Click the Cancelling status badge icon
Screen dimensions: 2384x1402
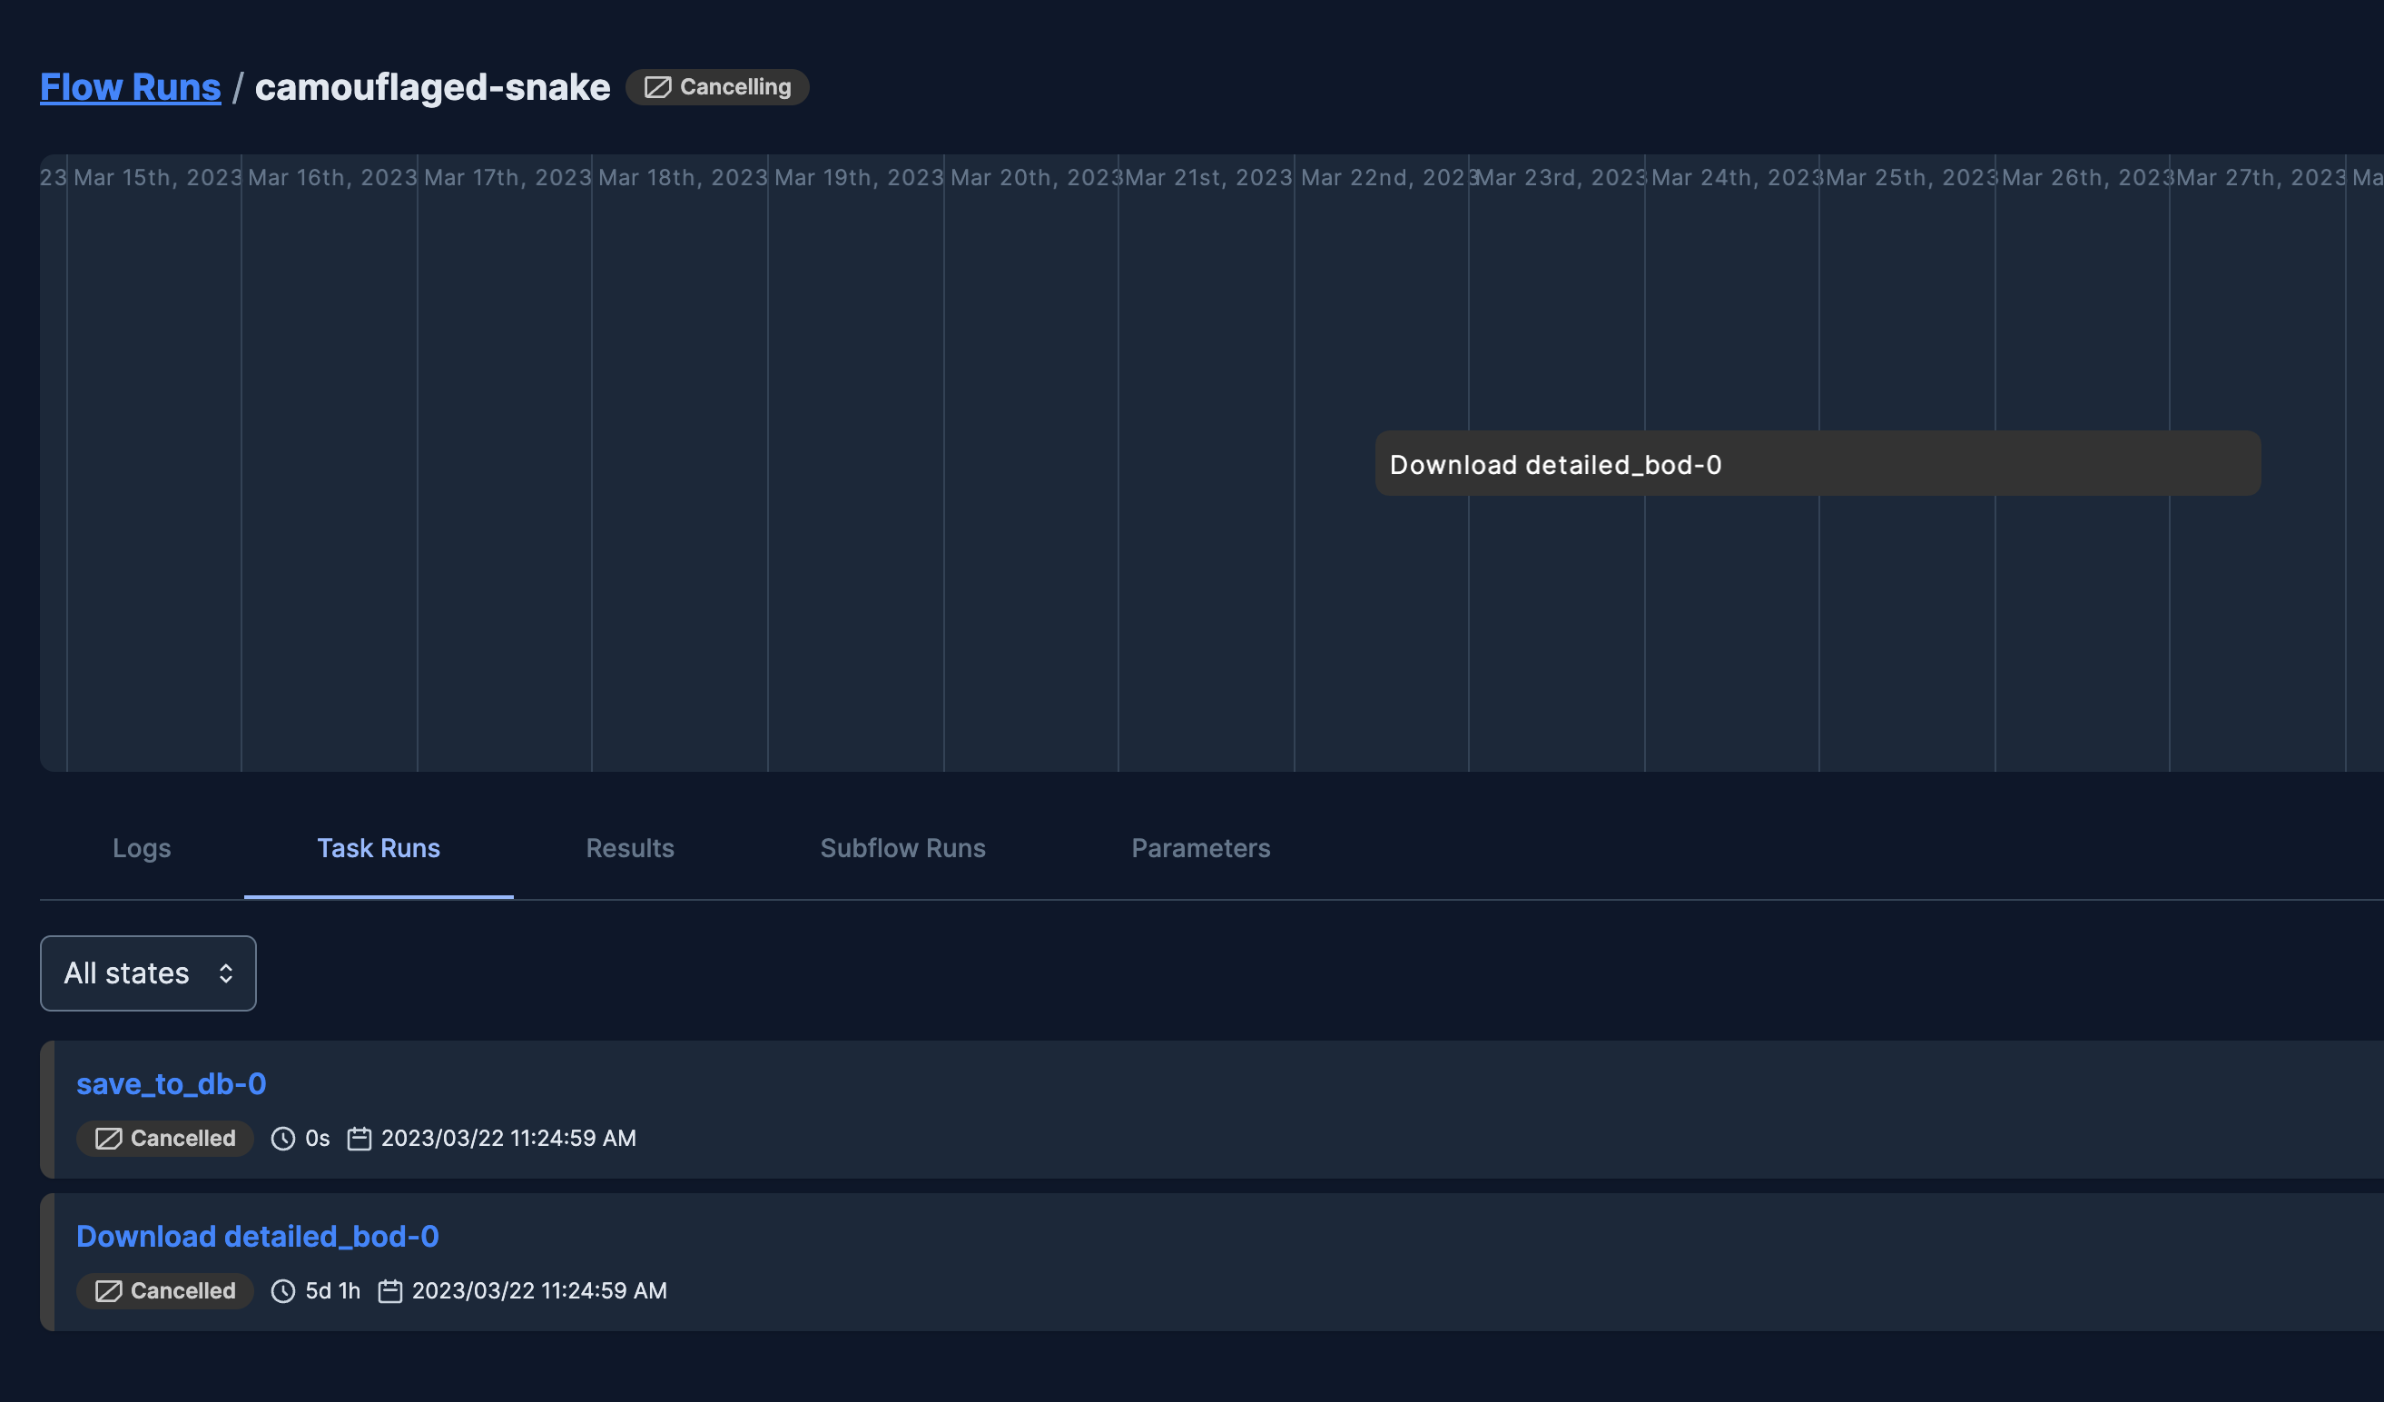point(657,87)
